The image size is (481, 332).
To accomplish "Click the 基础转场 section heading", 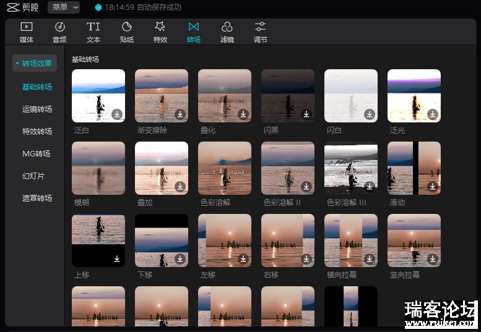I will 85,59.
